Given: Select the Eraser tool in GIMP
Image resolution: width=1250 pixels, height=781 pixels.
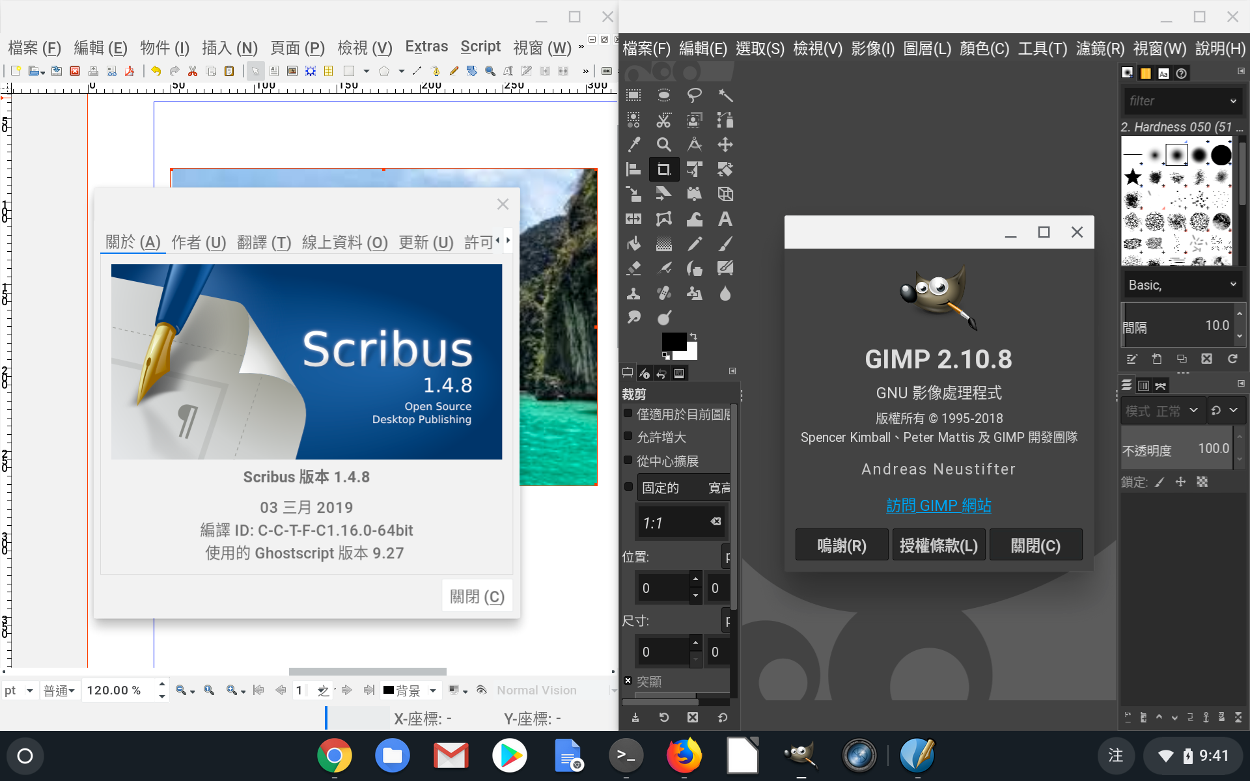Looking at the screenshot, I should (633, 268).
